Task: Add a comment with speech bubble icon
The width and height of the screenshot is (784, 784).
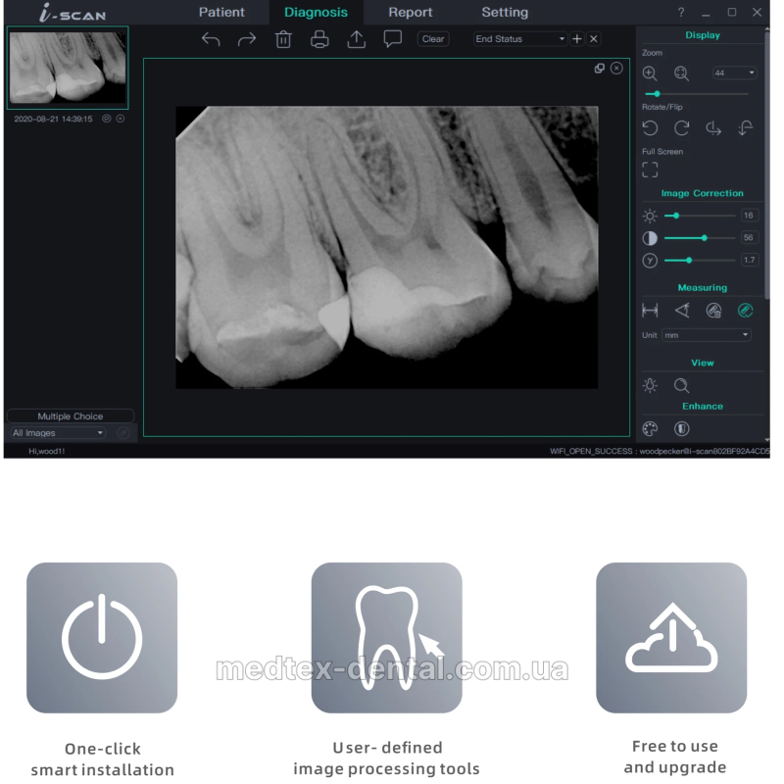Action: [393, 39]
